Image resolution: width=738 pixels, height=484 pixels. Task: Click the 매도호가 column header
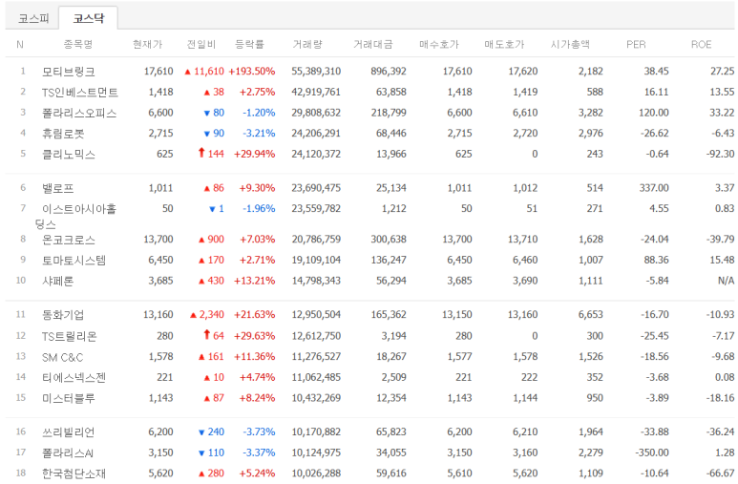[x=504, y=44]
